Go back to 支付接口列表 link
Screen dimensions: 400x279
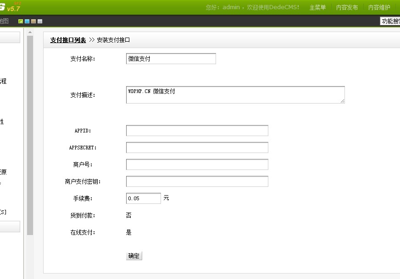(x=68, y=40)
